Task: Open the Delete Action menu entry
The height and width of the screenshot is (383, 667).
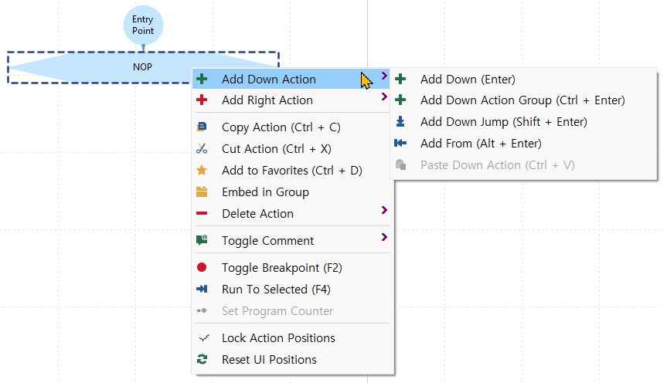Action: pyautogui.click(x=291, y=213)
